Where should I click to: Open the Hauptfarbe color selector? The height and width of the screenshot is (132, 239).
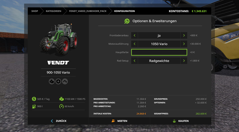(x=159, y=52)
